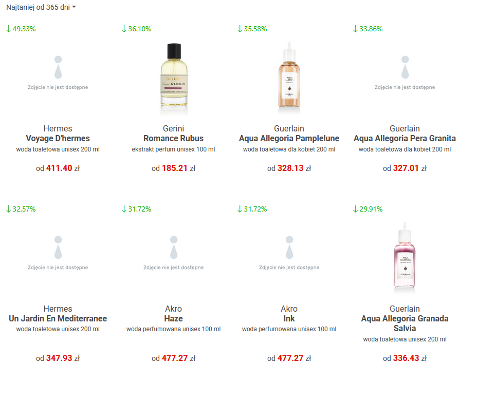Viewport: 477px width, 401px height.
Task: Open the Akro Haze product title
Action: coord(173,318)
